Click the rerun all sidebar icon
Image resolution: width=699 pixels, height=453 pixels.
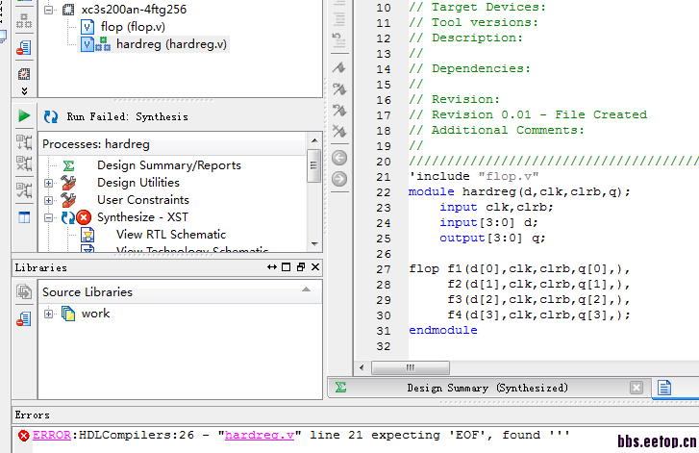coord(24,190)
